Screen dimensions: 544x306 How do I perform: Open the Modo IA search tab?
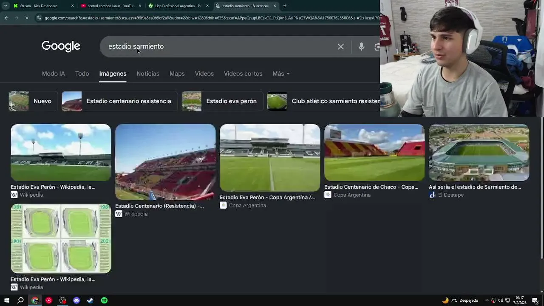[54, 74]
